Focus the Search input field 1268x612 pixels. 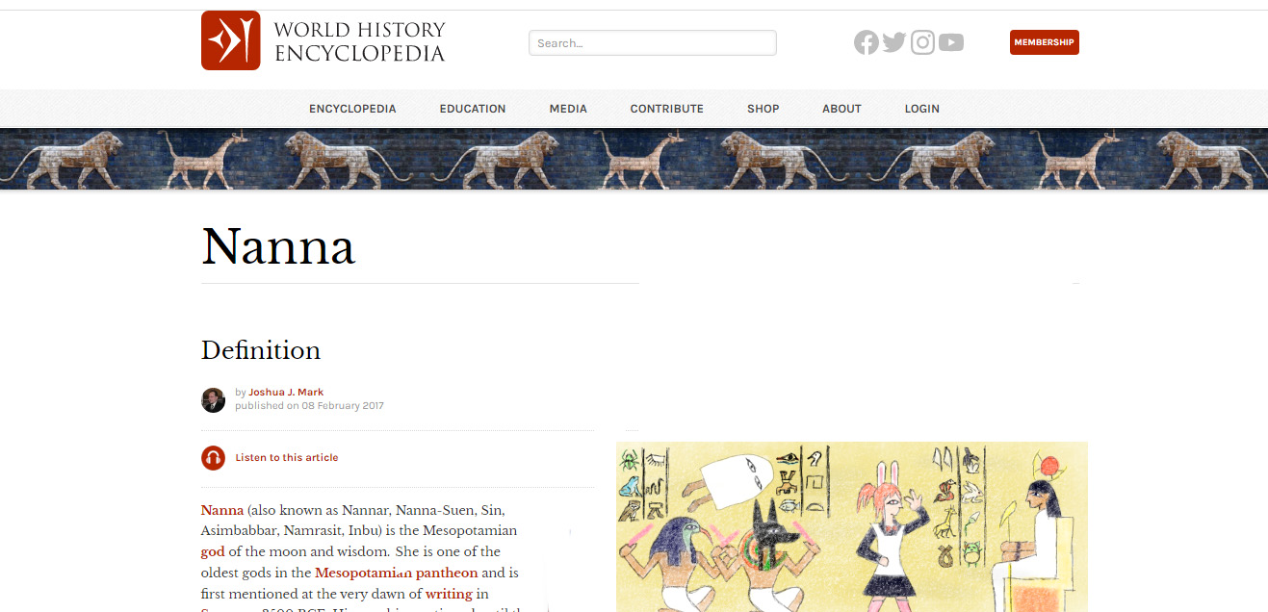point(652,43)
